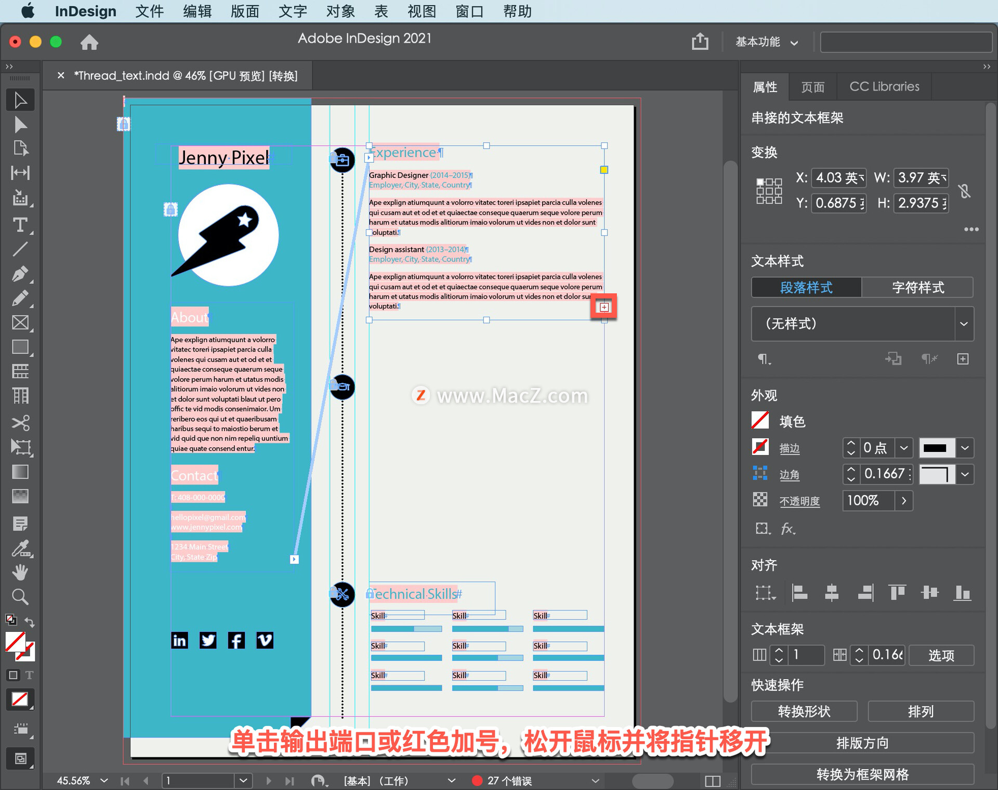Select the Scissors tool
Screen dimensions: 998x790
[20, 423]
